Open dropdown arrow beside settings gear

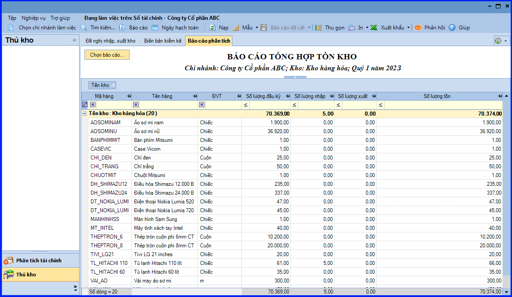click(506, 41)
